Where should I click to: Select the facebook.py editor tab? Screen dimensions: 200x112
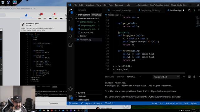pos(176,10)
